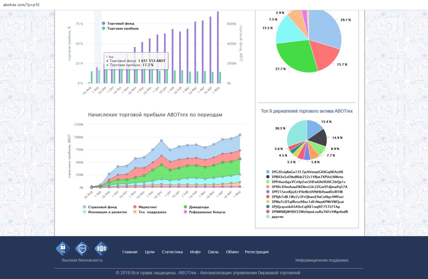This screenshot has height=279, width=428.
Task: Open the Статистика footer menu item
Action: (x=172, y=252)
